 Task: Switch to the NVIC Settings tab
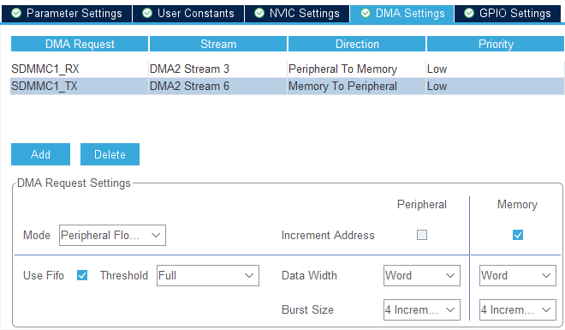pyautogui.click(x=297, y=14)
